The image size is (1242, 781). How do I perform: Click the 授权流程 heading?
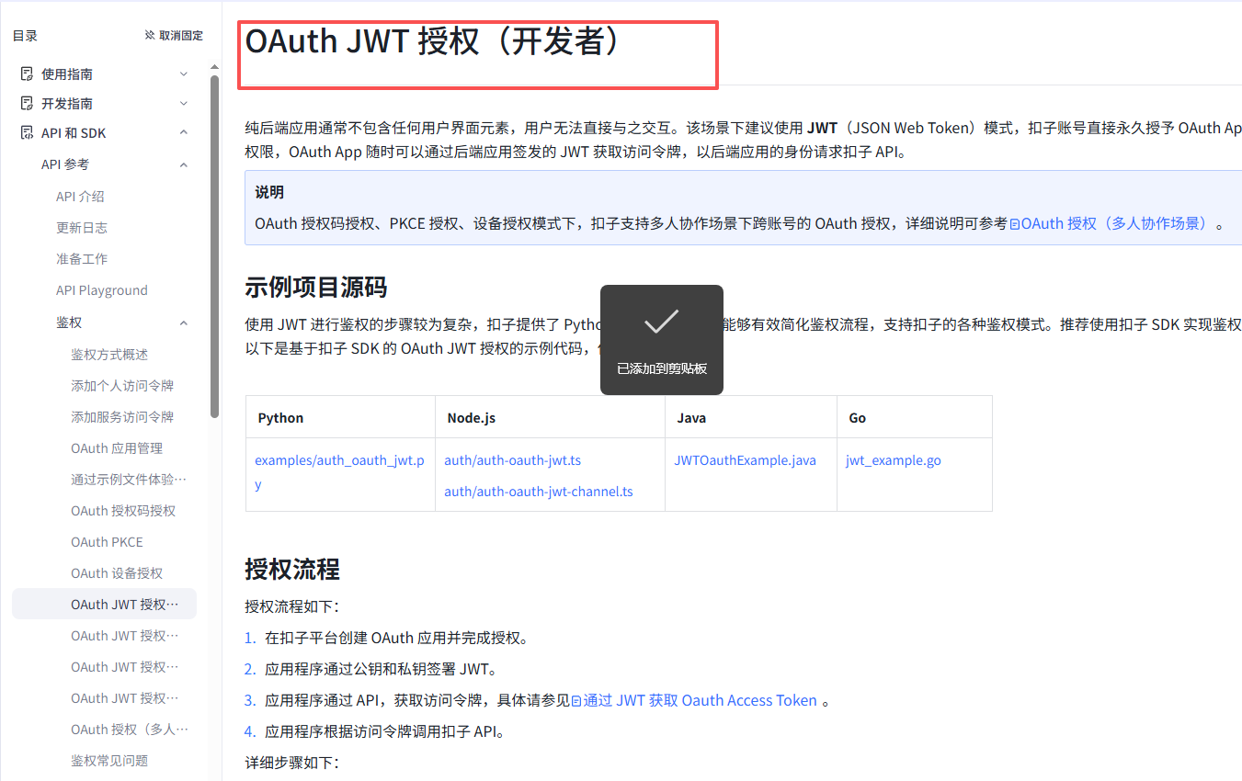coord(292,569)
